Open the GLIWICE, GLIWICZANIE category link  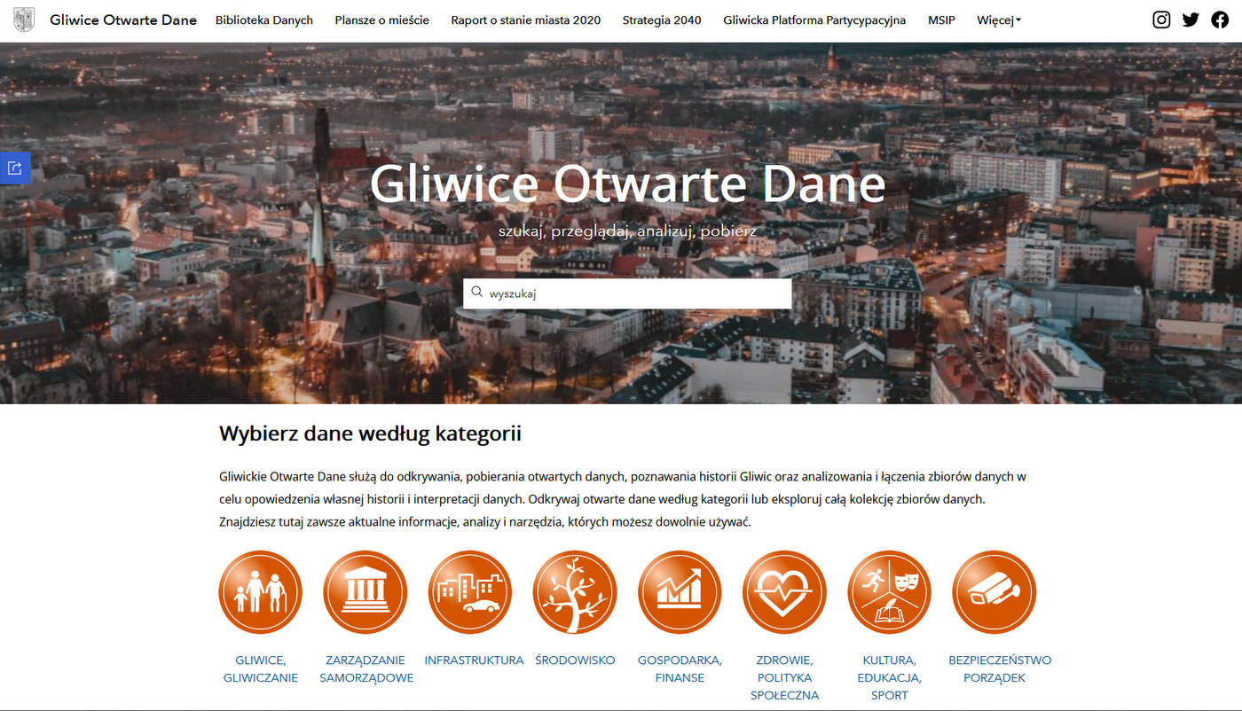coord(261,669)
